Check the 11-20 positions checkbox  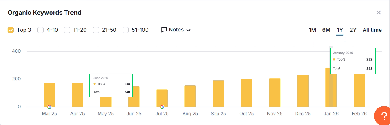click(x=67, y=30)
